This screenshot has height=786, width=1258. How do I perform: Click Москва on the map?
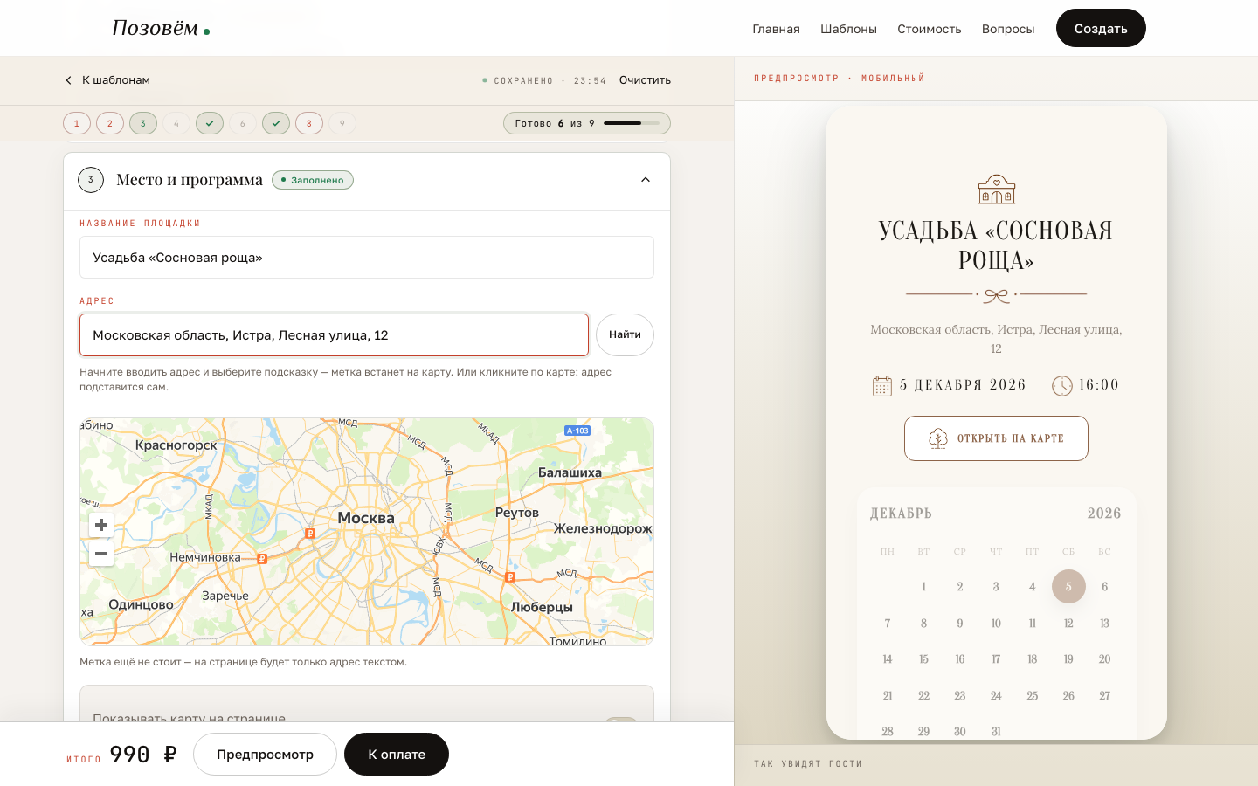(366, 518)
